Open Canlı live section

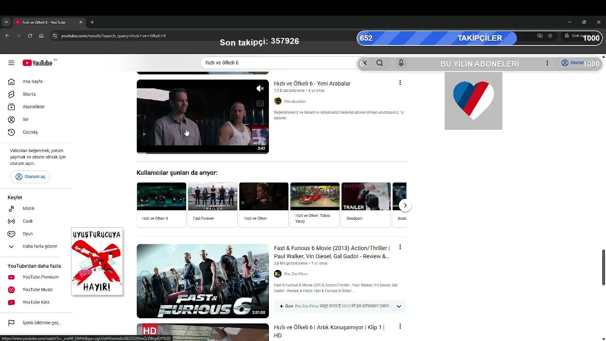coord(27,221)
